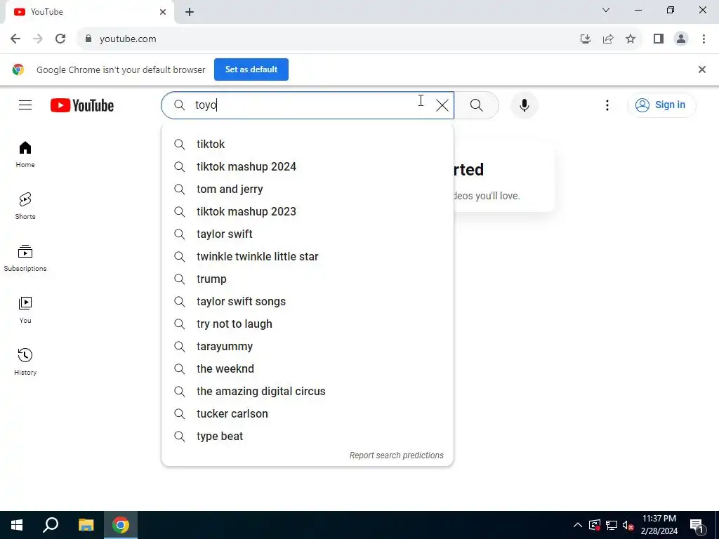719x539 pixels.
Task: Install YouTube app icon in address bar
Action: coord(586,39)
